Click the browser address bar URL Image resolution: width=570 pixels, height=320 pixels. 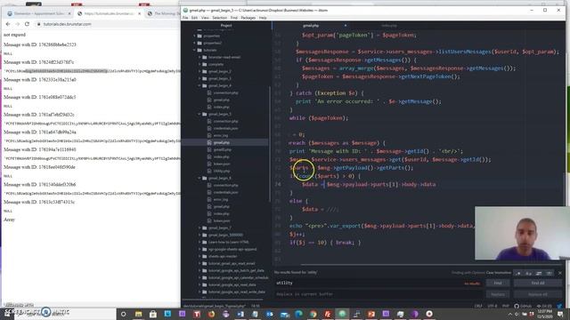click(68, 24)
